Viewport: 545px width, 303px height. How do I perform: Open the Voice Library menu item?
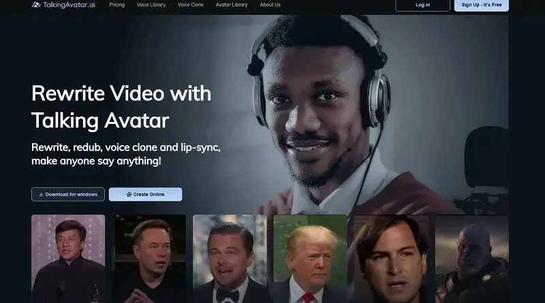[151, 5]
